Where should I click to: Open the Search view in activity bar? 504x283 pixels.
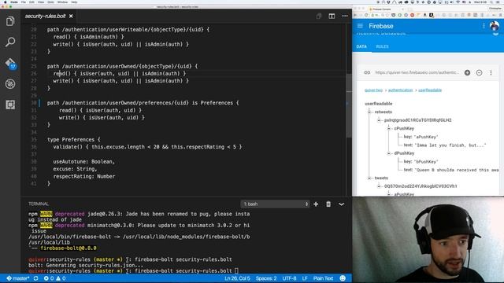10,42
